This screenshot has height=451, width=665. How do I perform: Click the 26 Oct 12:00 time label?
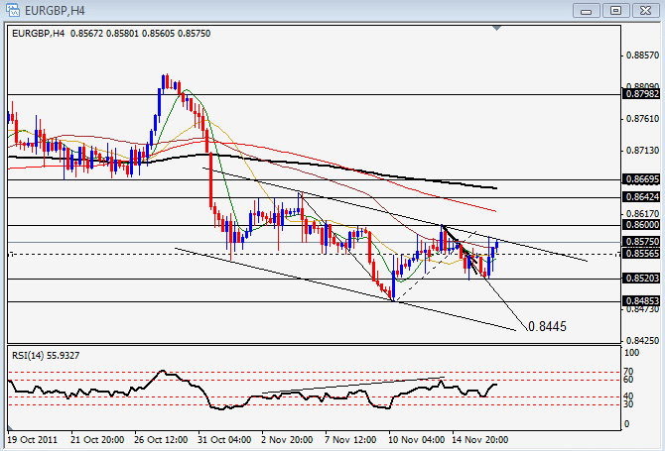(x=161, y=440)
